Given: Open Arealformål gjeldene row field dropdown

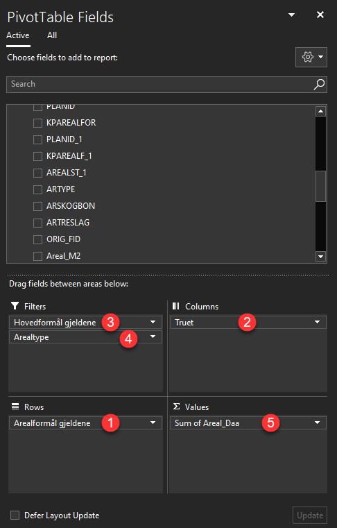Looking at the screenshot, I should tap(153, 423).
